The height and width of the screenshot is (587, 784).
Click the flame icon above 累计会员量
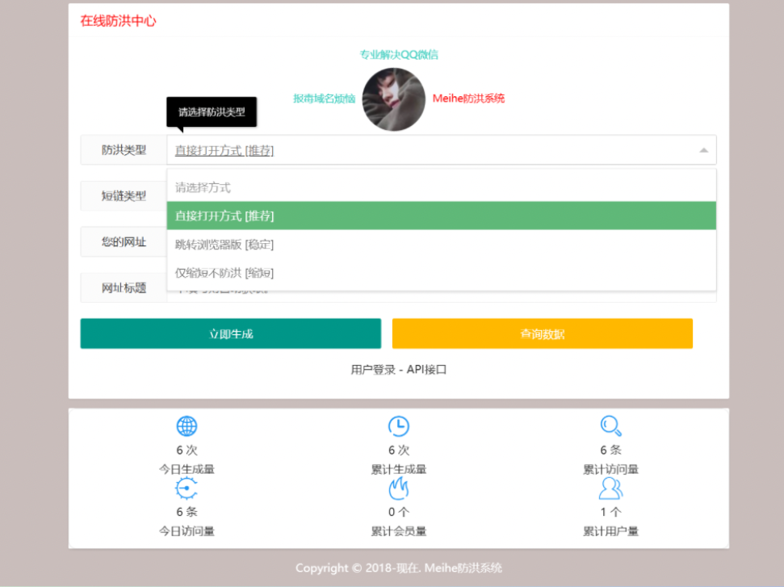click(398, 488)
